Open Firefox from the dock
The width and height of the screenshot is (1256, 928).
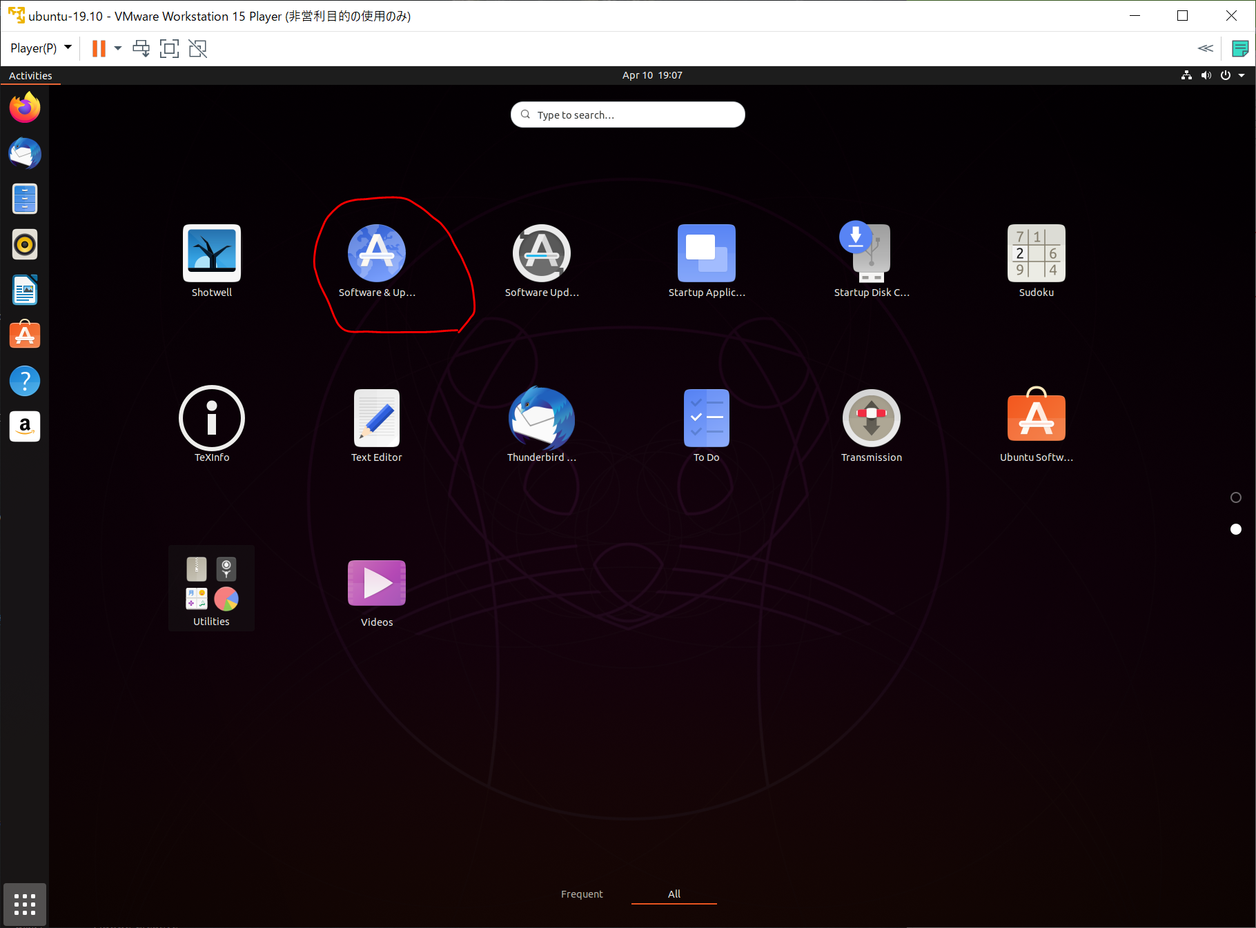coord(25,108)
